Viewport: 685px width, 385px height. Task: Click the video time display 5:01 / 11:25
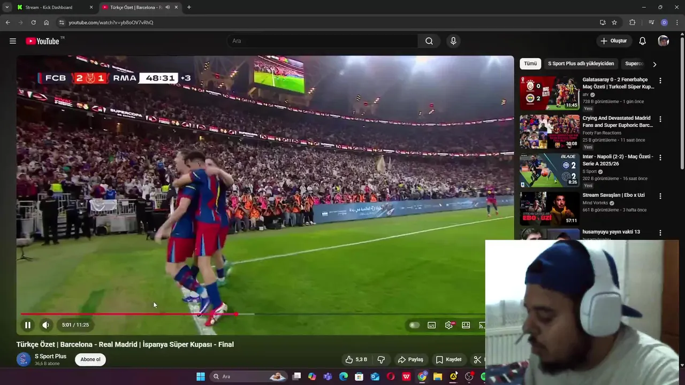(75, 325)
